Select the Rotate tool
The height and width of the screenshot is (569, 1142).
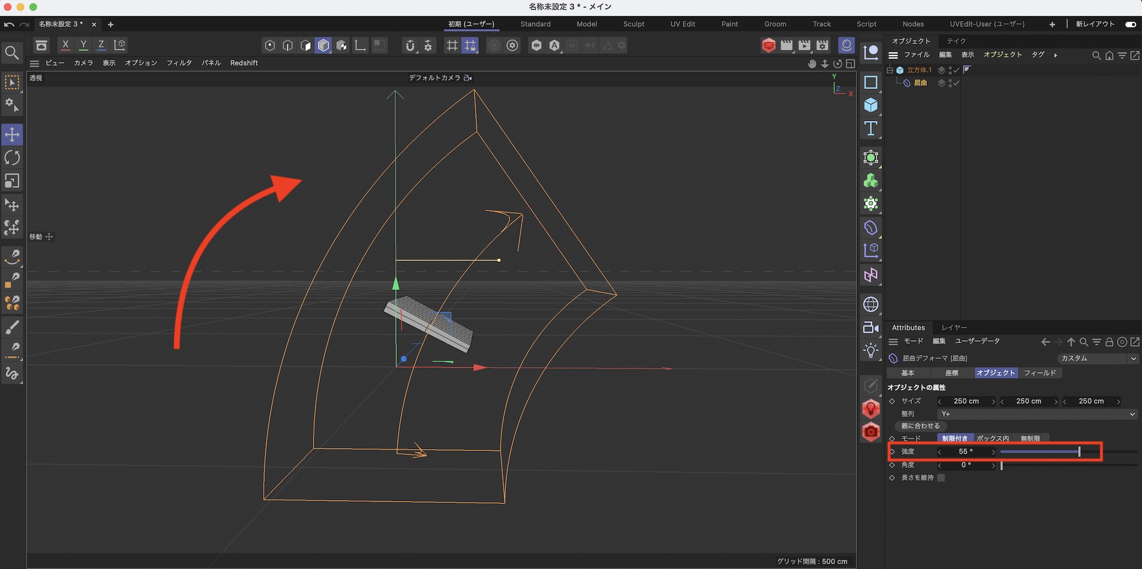point(12,158)
